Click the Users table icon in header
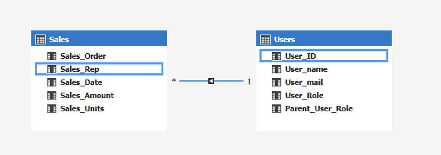The height and width of the screenshot is (155, 441). 265,40
